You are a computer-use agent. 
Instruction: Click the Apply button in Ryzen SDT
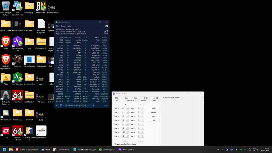[153, 108]
